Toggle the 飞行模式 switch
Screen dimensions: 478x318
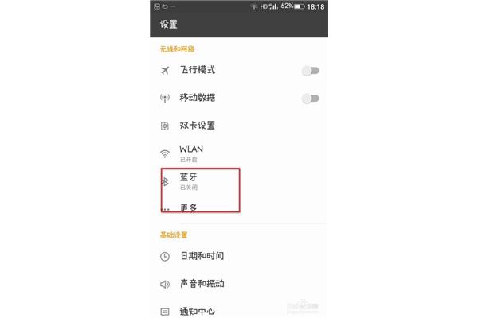click(311, 71)
